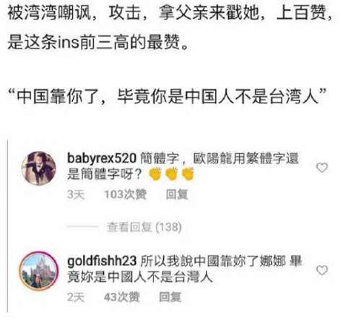Viewport: 361px width, 326px height.
Task: Like babyrex520's comment with the heart
Action: click(x=322, y=168)
